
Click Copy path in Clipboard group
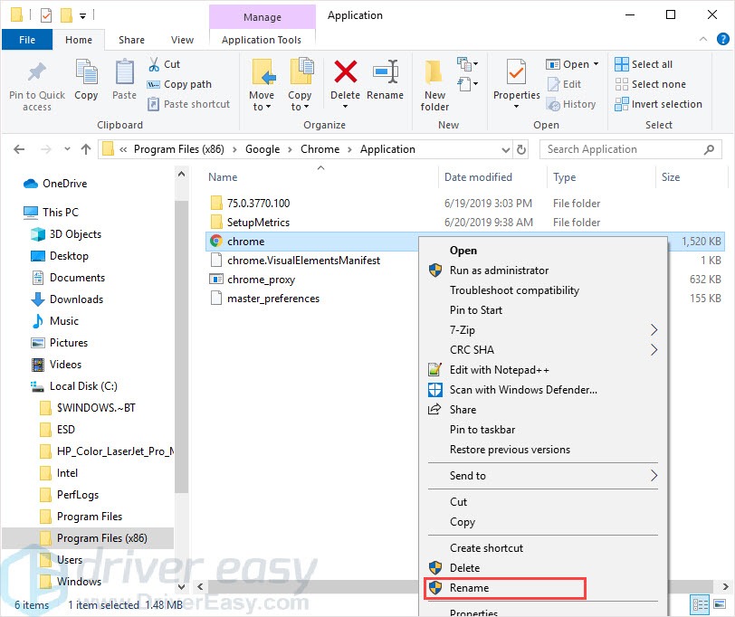coord(179,84)
